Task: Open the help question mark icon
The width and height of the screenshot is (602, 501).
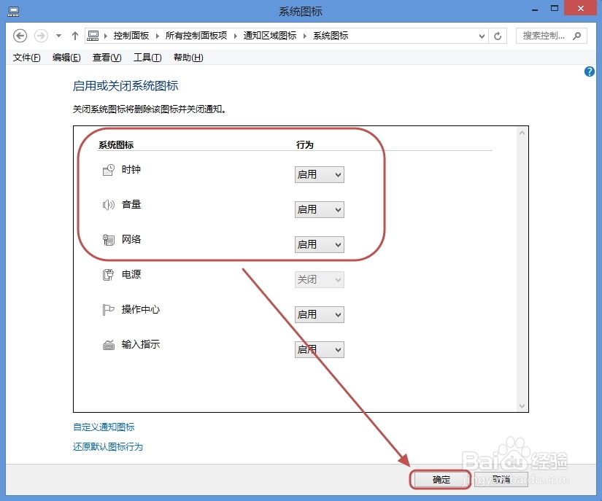Action: coord(590,71)
